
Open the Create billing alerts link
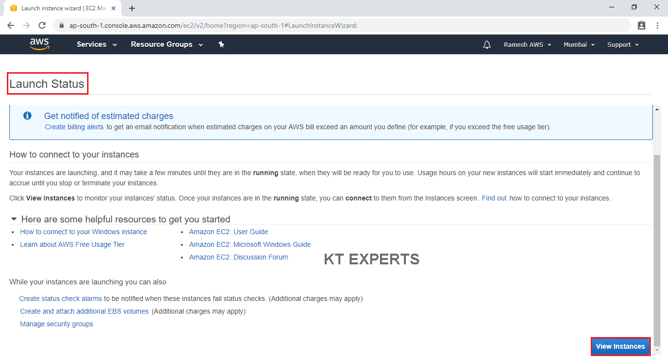coord(74,127)
